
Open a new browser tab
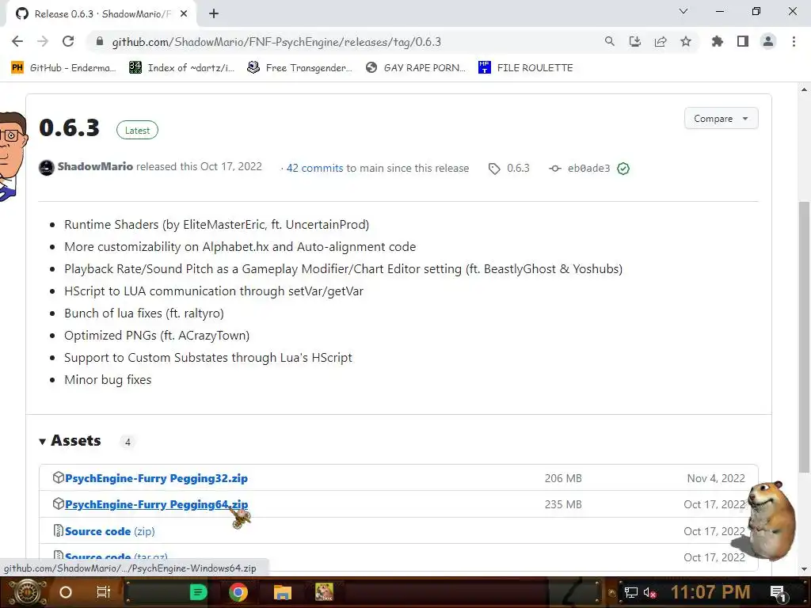pos(214,14)
